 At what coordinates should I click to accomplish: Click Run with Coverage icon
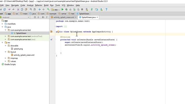[71, 10]
